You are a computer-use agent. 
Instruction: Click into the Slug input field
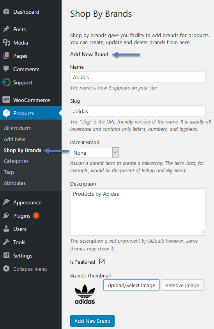tap(138, 111)
